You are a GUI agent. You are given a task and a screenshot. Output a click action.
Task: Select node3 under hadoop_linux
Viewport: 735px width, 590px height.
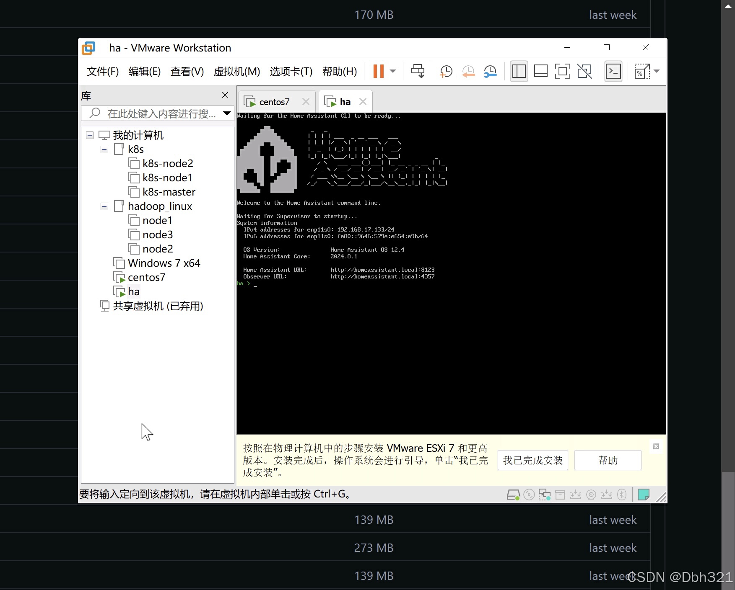[x=158, y=234]
